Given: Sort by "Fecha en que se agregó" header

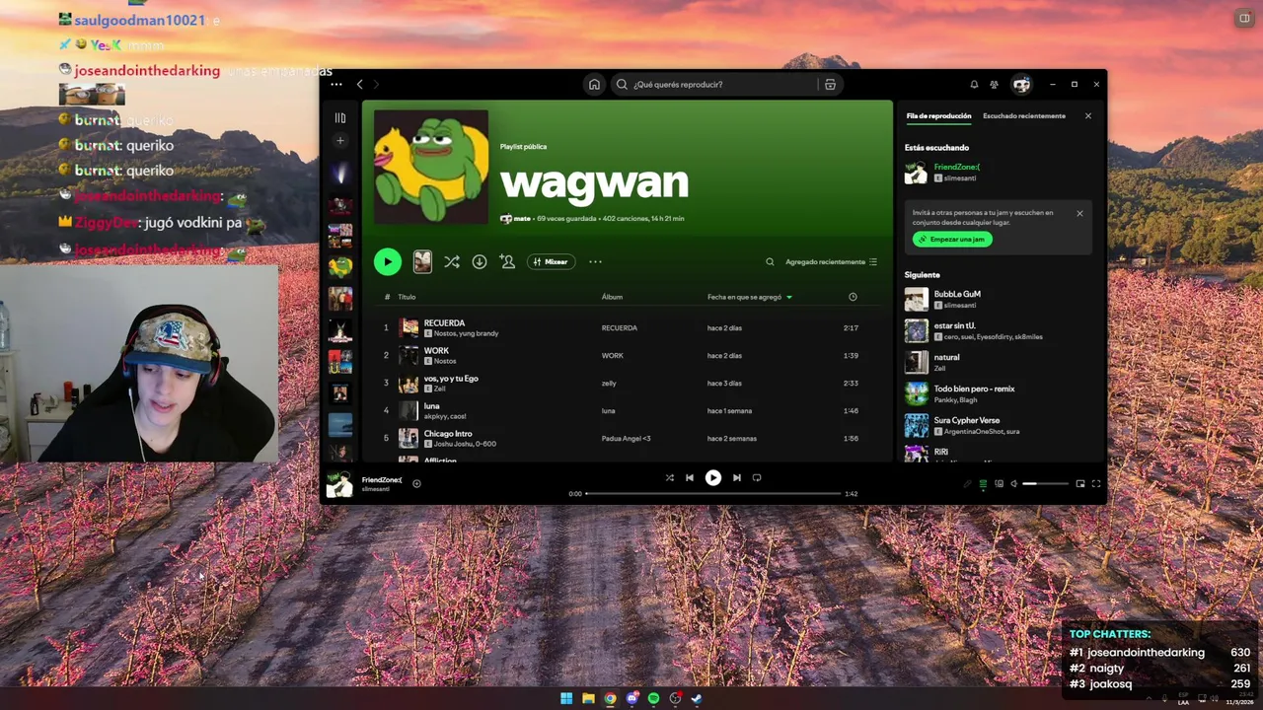Looking at the screenshot, I should 744,297.
